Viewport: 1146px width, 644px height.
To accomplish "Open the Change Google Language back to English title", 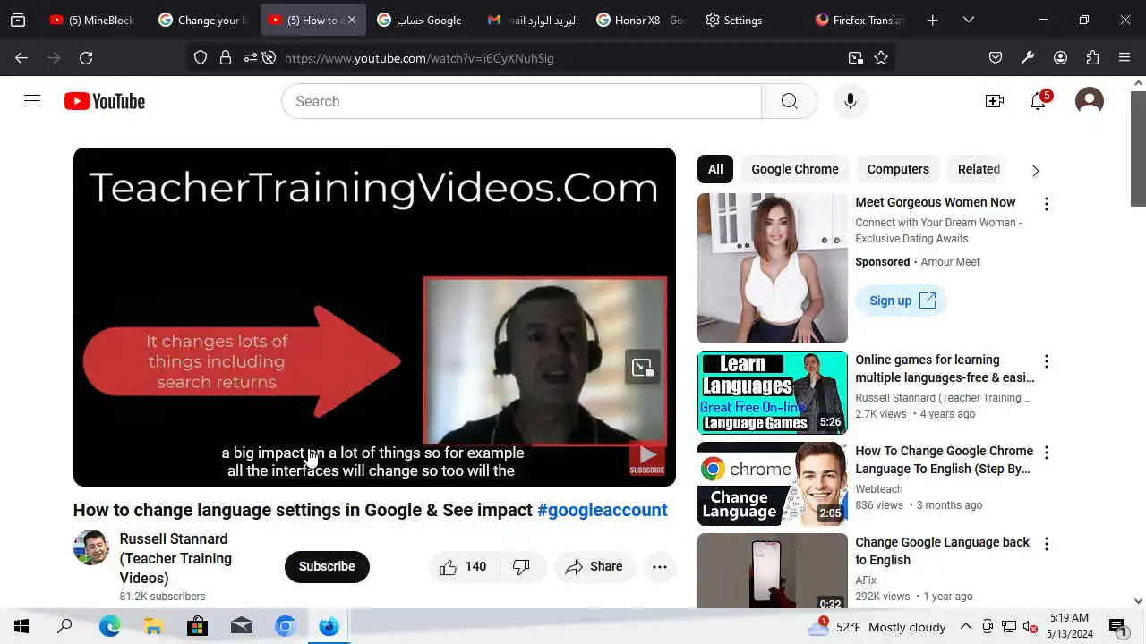I will (942, 551).
